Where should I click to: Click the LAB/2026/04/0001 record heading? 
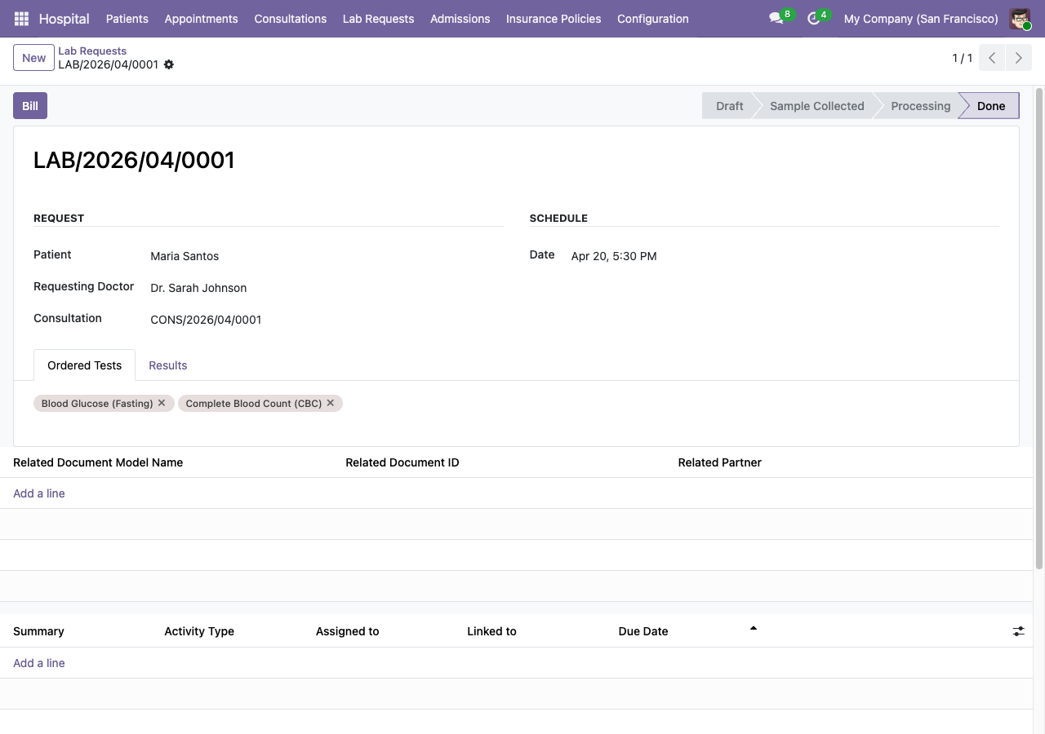134,160
